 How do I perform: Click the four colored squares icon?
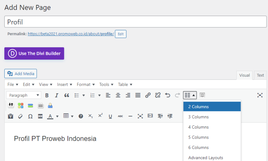(x=20, y=106)
